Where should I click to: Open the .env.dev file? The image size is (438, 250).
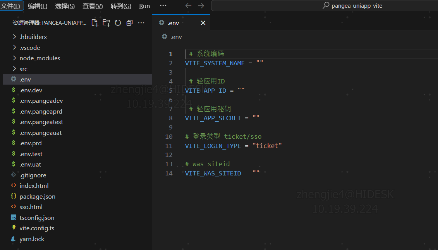(x=77, y=90)
